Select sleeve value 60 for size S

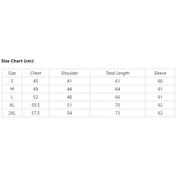click(x=160, y=81)
